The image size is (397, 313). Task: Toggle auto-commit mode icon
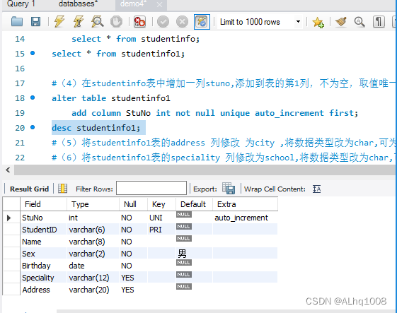tap(202, 22)
